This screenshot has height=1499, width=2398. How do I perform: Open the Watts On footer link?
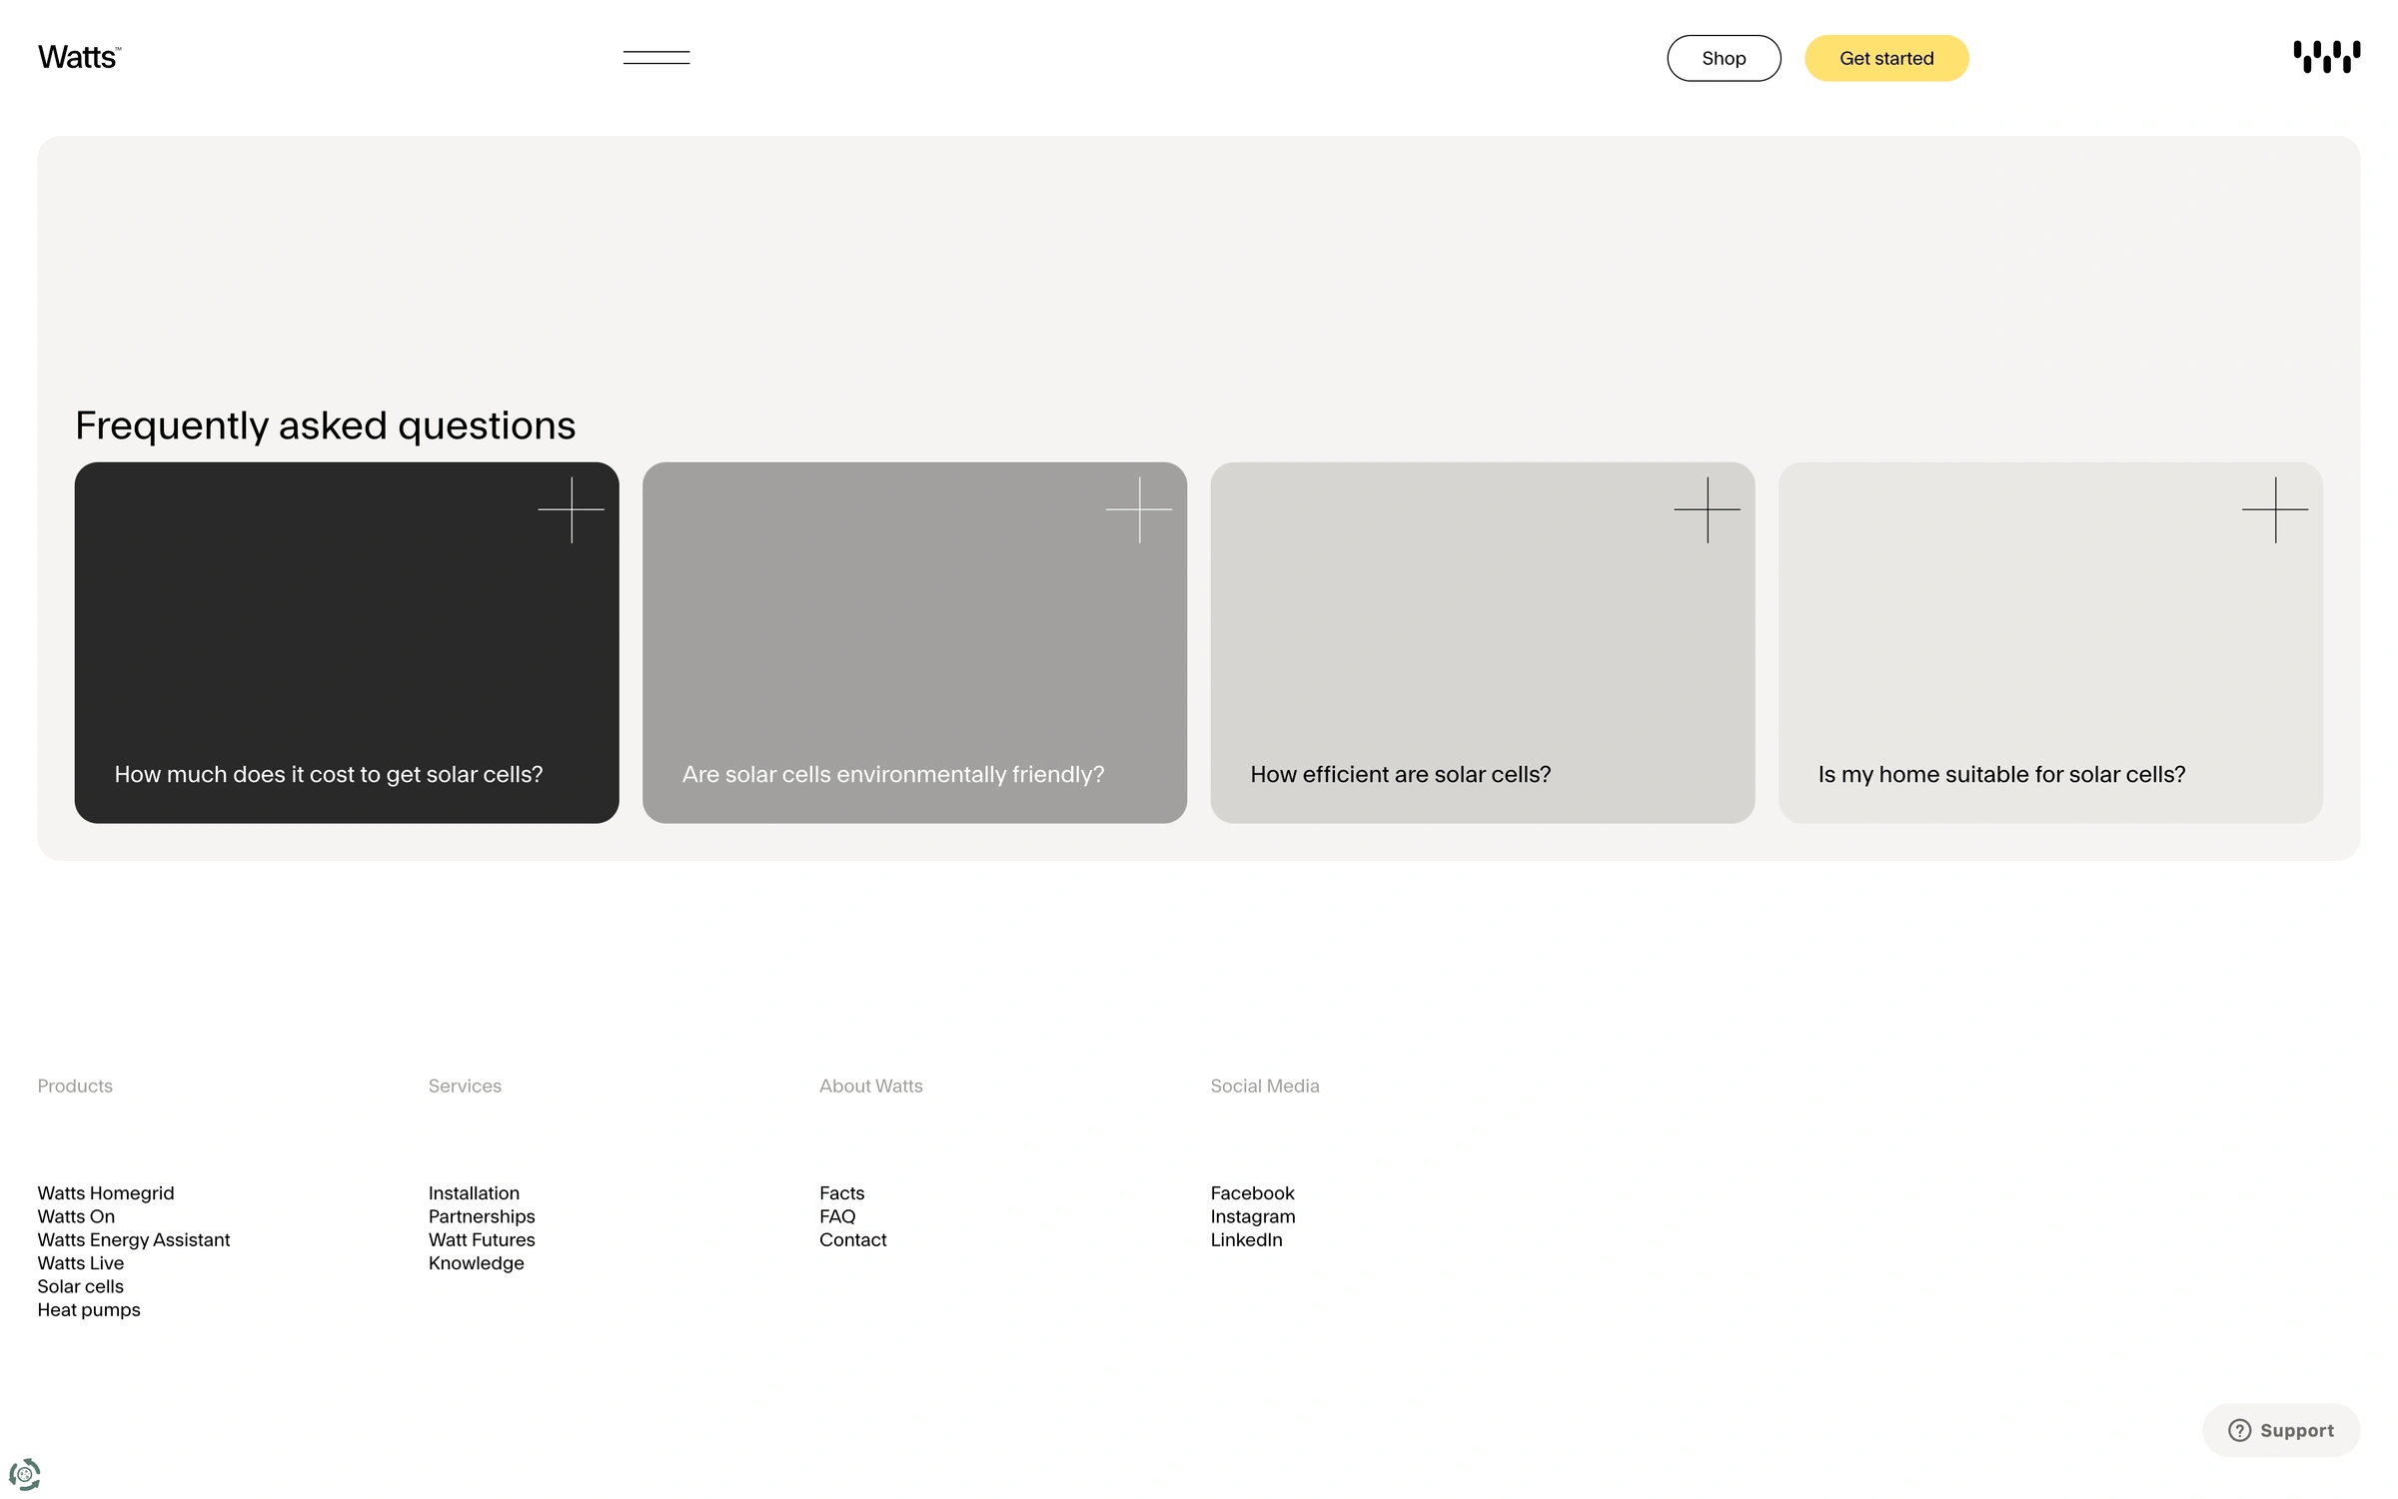76,1216
